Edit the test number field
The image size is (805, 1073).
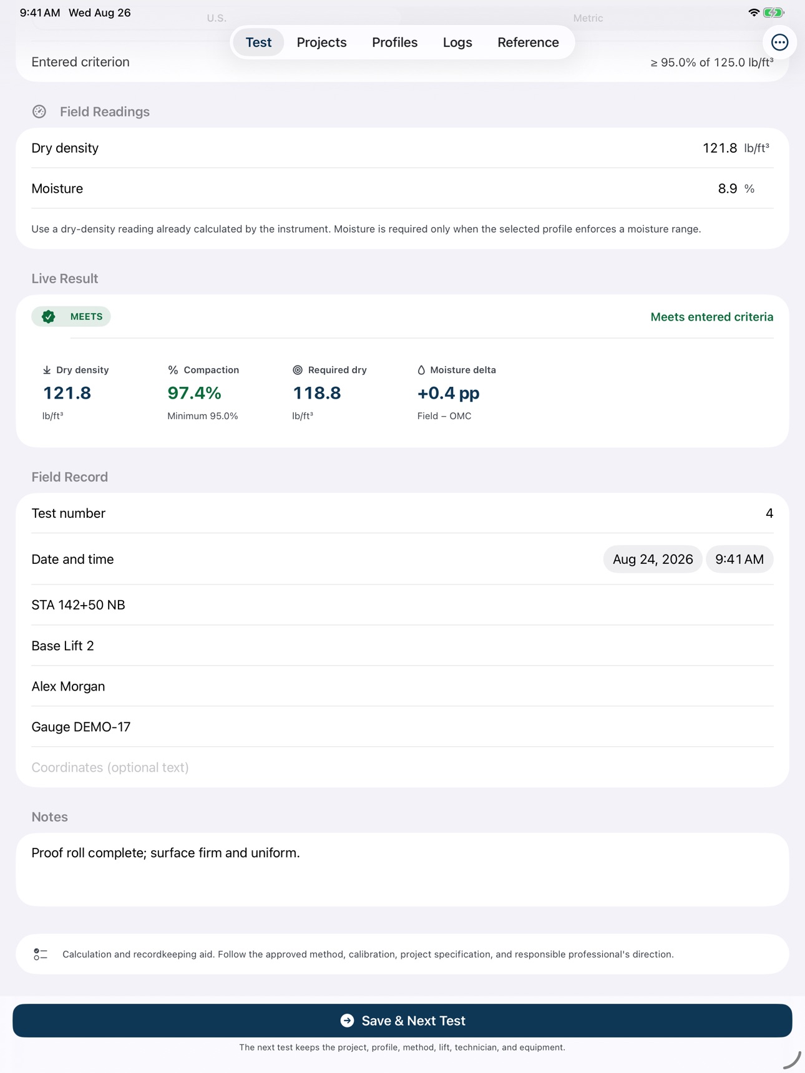tap(402, 513)
